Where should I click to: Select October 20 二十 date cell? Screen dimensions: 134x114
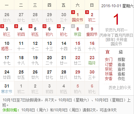49,60
